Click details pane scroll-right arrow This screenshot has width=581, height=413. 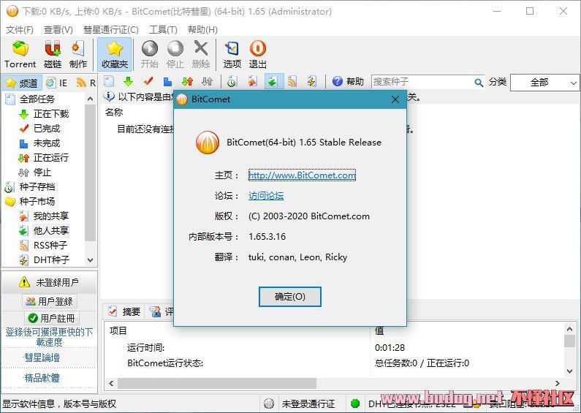(558, 383)
